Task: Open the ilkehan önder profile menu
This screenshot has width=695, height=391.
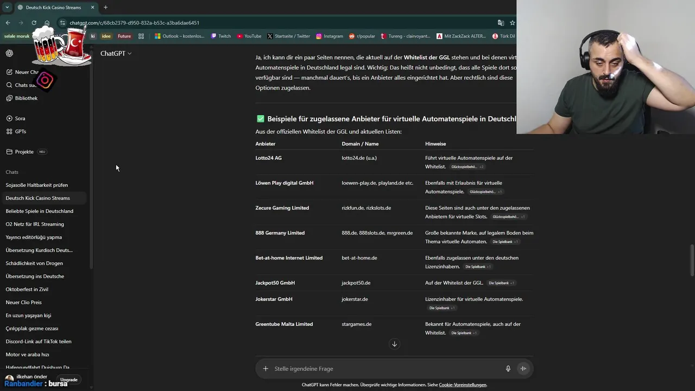Action: [x=27, y=379]
